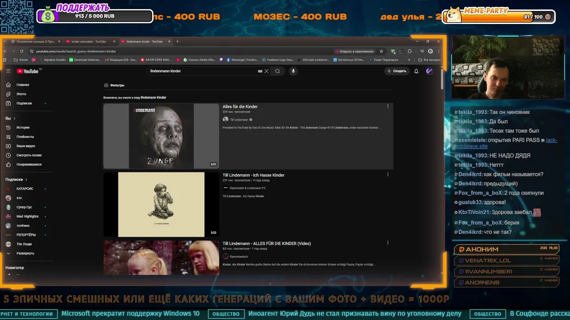Select the lindenmann kinder YouTube tab
570x320 pixels.
[145, 41]
